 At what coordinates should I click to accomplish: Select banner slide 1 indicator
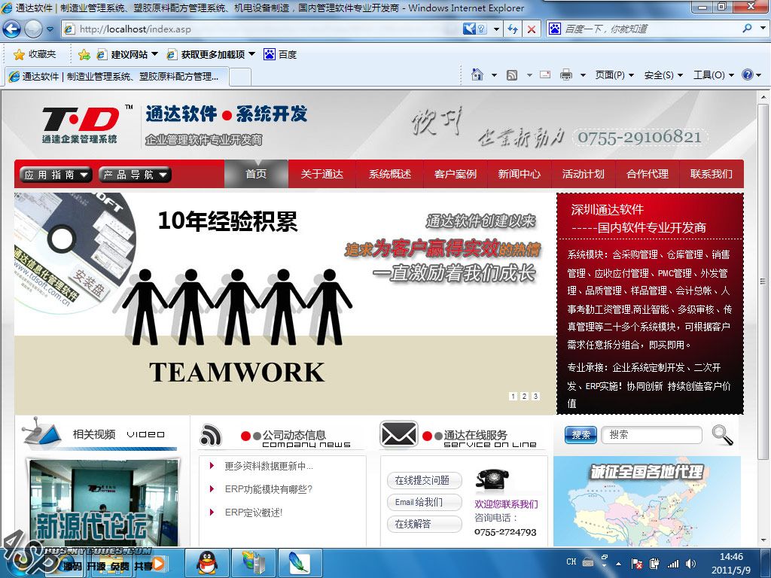coord(513,396)
